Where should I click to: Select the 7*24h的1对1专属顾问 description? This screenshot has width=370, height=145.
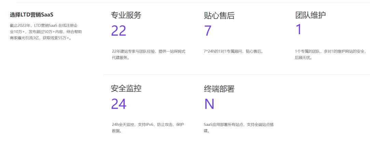coord(233,51)
